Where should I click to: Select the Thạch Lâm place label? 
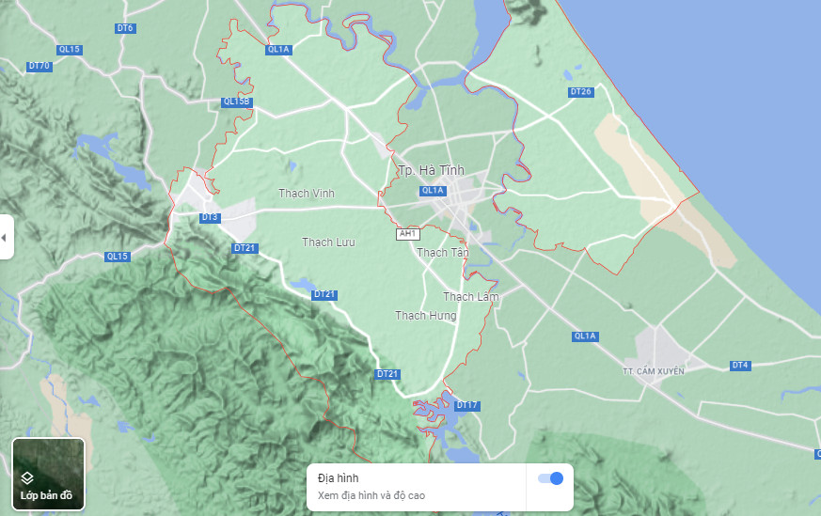click(x=471, y=297)
